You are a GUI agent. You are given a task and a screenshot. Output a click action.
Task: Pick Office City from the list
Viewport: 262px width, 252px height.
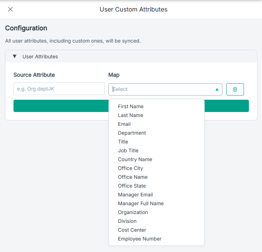click(x=130, y=168)
